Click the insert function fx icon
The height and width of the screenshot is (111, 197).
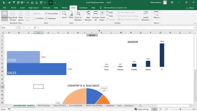[x=35, y=27]
